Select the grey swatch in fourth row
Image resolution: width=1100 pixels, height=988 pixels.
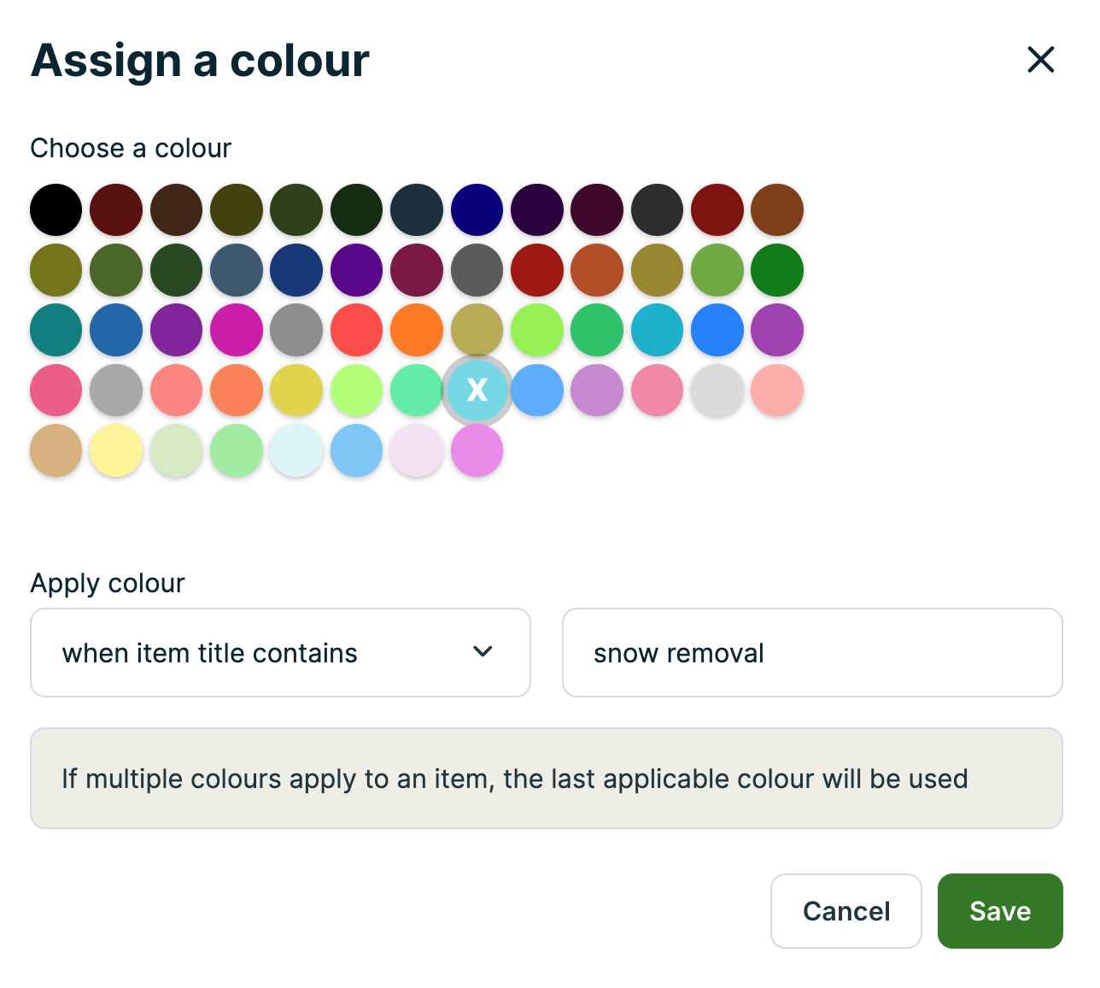pos(115,391)
